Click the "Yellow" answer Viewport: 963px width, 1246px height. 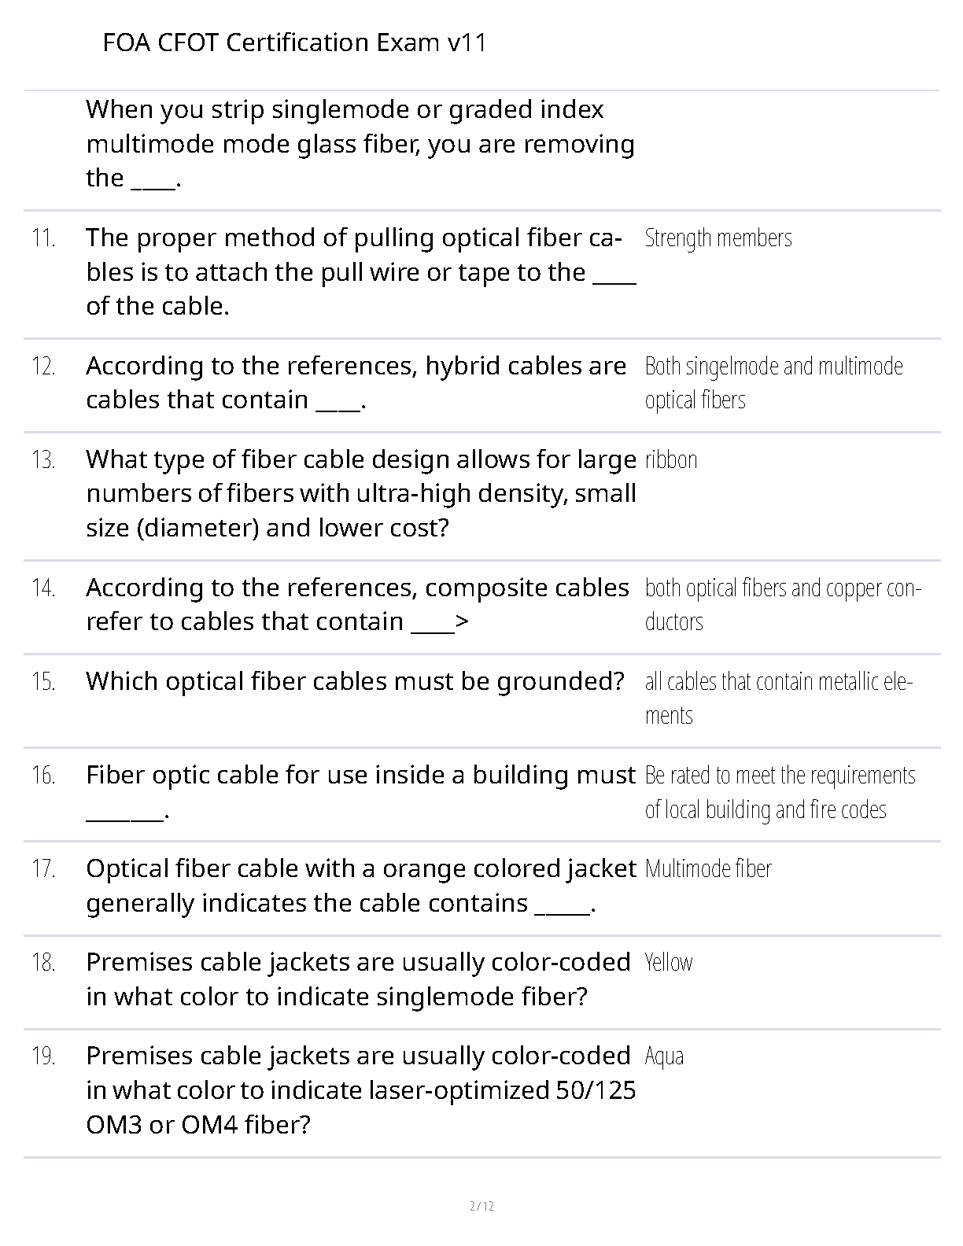coord(668,962)
